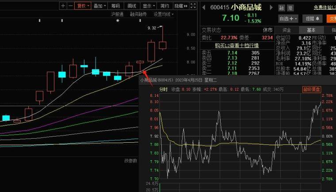This screenshot has width=336, height=192.
Task: Click the 8.50 price axis label
Action: coord(191,48)
